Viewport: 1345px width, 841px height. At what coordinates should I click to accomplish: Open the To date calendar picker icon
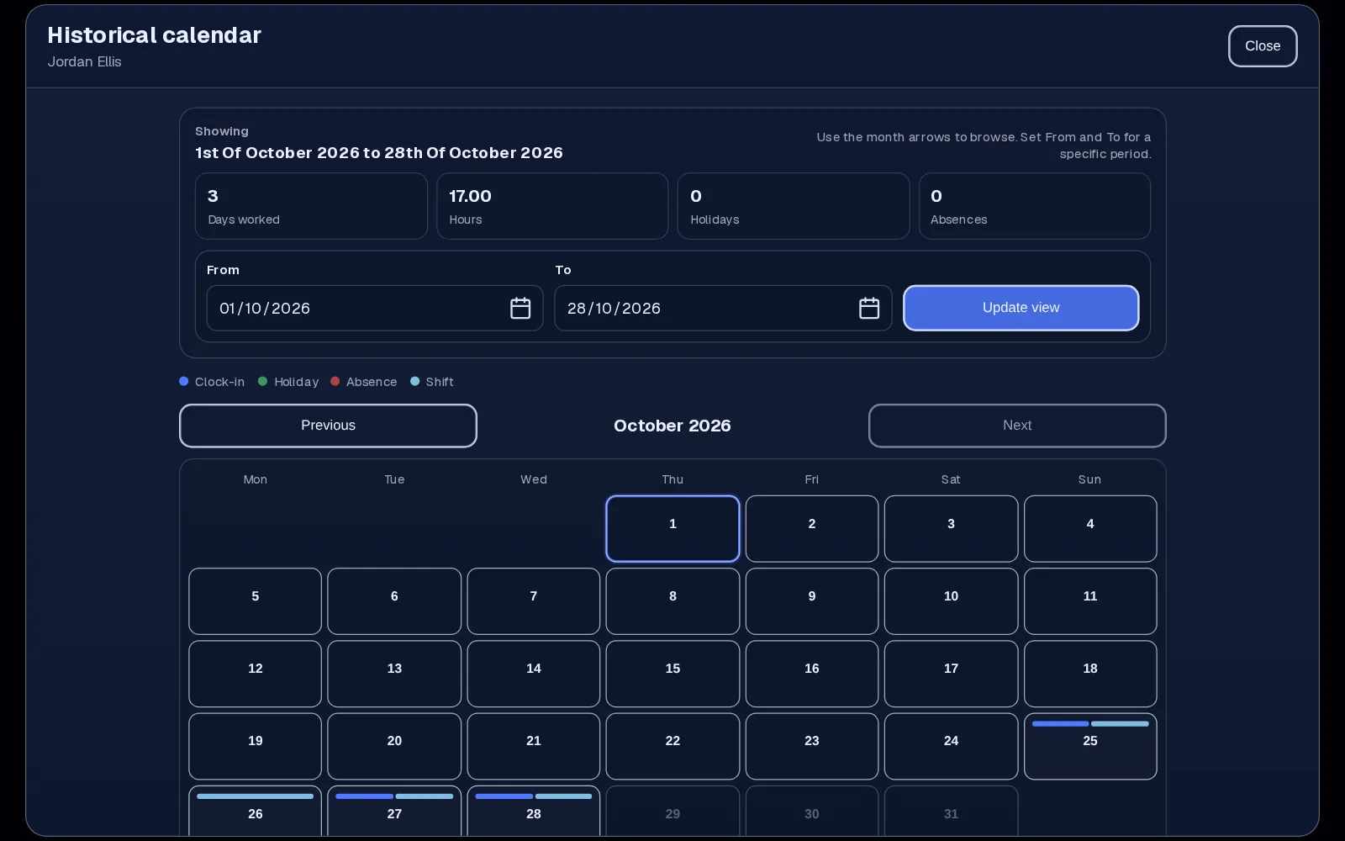click(869, 309)
